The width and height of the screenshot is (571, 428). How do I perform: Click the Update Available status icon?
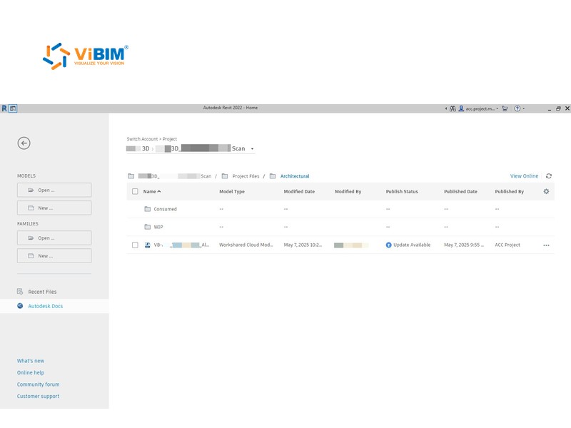(x=388, y=245)
